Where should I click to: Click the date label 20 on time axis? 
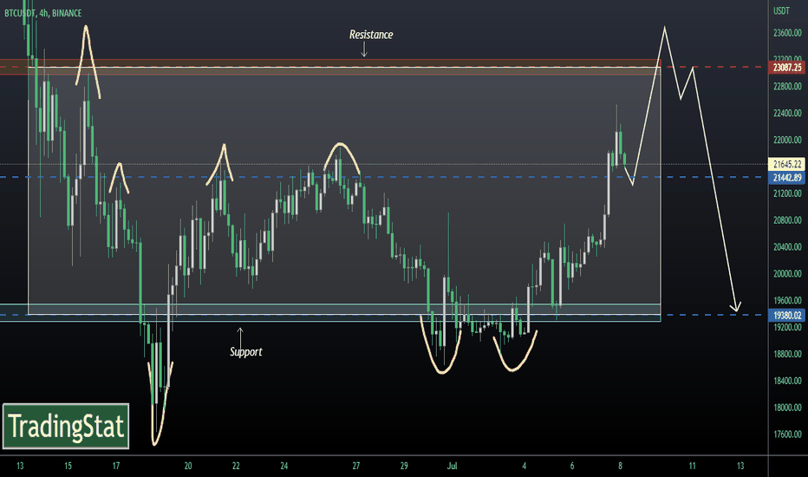point(188,467)
